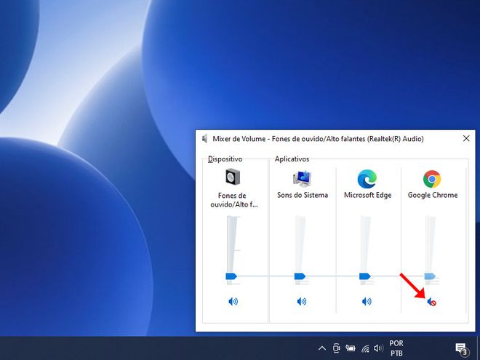Select the Aplicativos group label

tap(292, 159)
